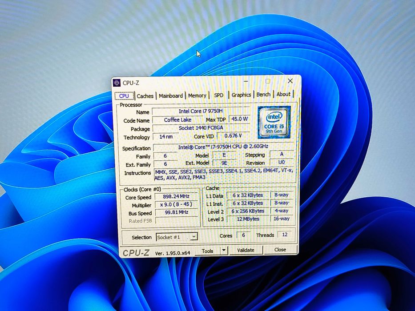Click the CPU-Z app icon in title bar

(117, 83)
